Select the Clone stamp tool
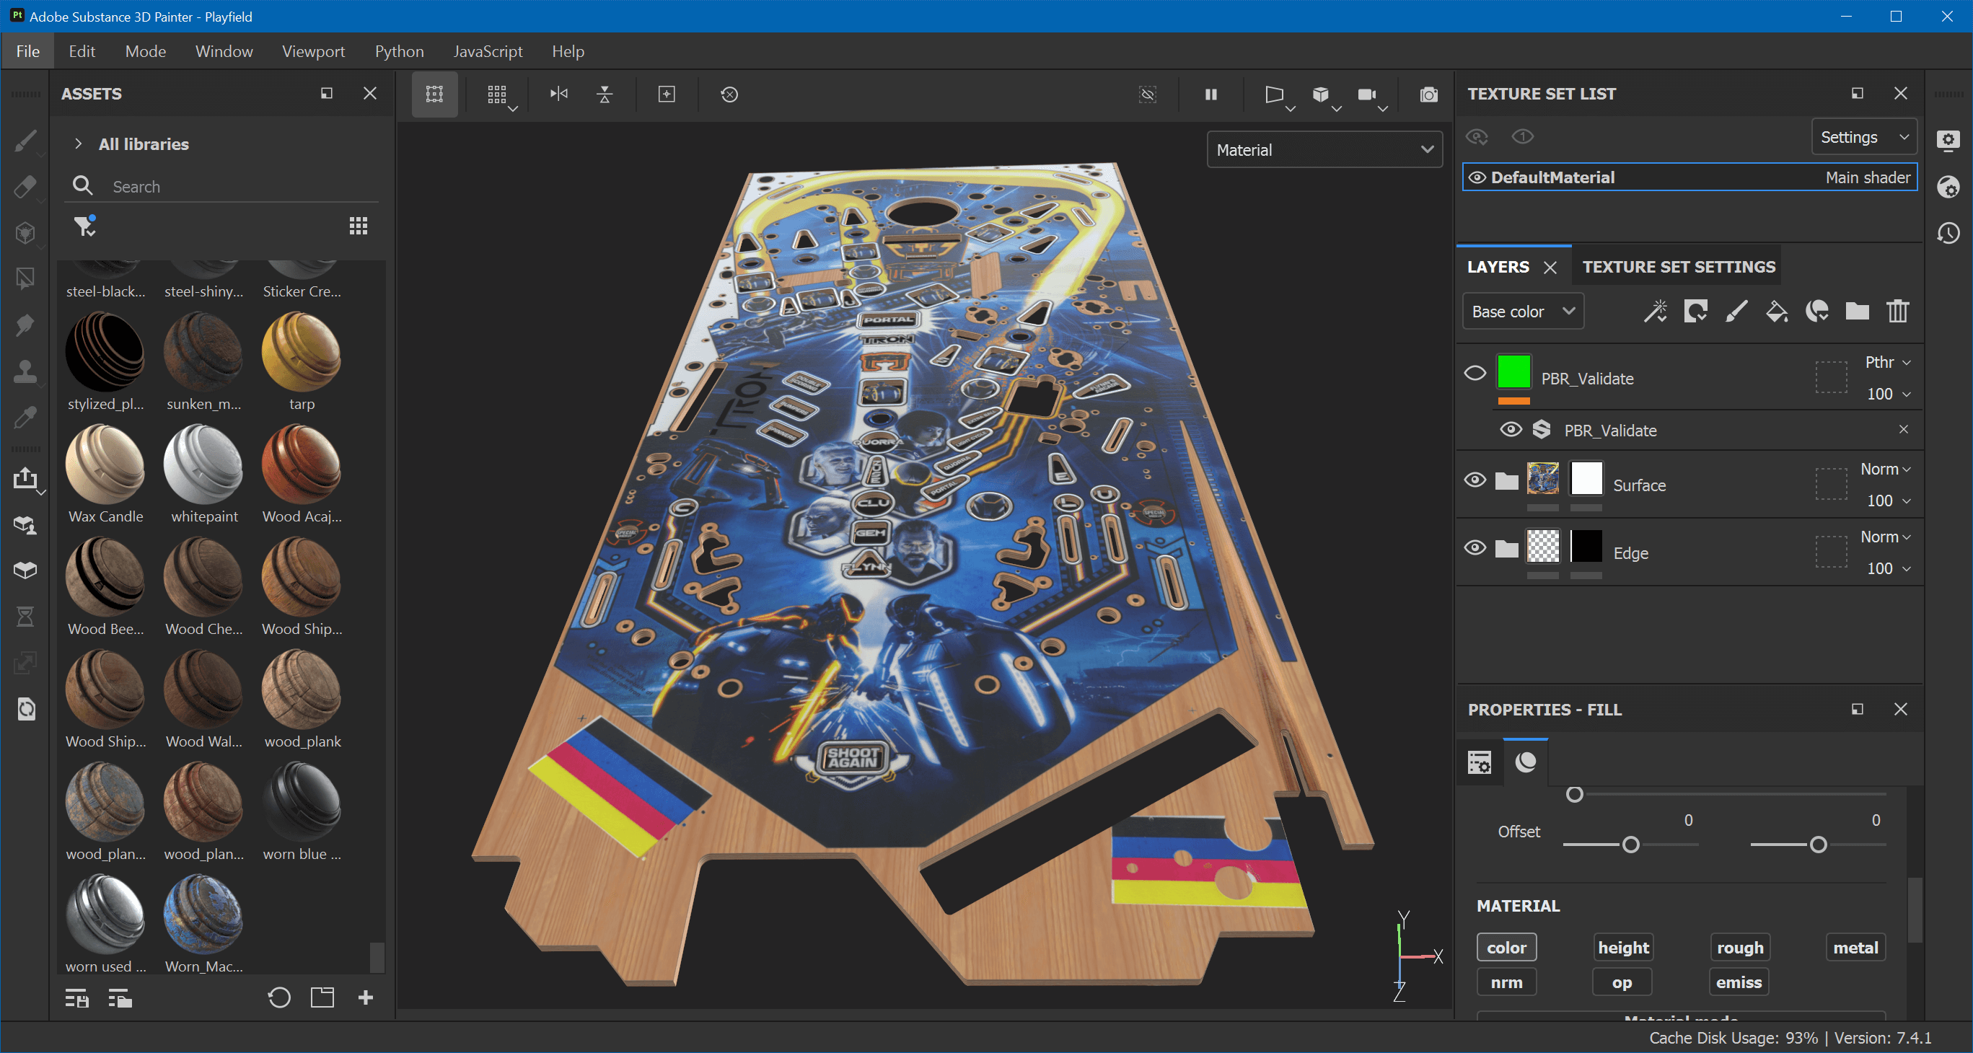This screenshot has width=1973, height=1053. pos(25,371)
